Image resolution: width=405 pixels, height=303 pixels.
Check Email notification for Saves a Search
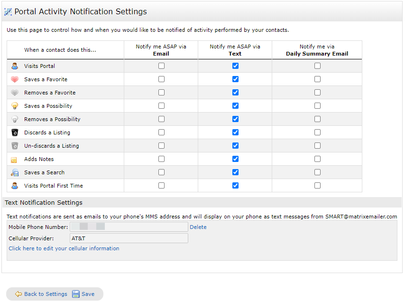(x=161, y=172)
